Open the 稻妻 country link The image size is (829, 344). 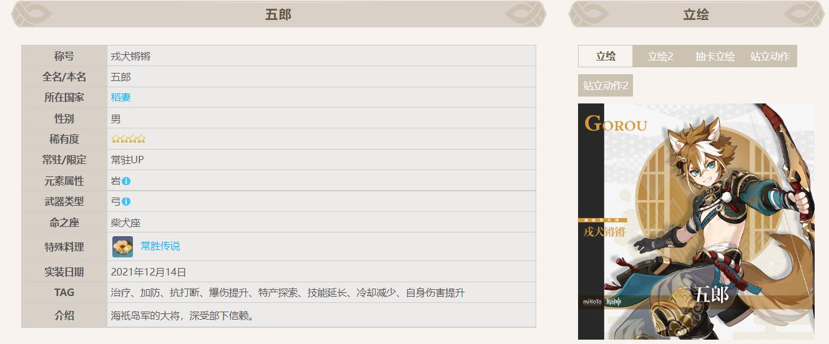[x=121, y=97]
